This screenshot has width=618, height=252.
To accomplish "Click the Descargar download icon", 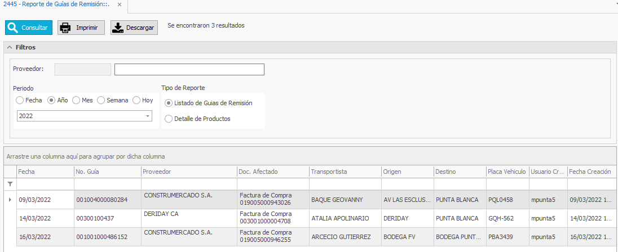I will 118,28.
